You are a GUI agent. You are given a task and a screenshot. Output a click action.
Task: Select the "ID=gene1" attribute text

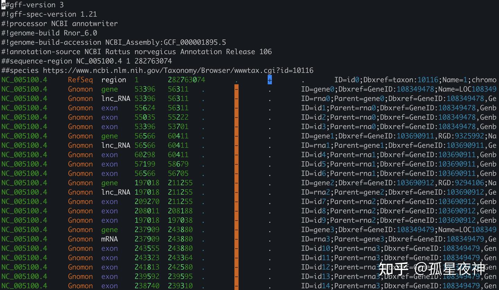pos(318,136)
